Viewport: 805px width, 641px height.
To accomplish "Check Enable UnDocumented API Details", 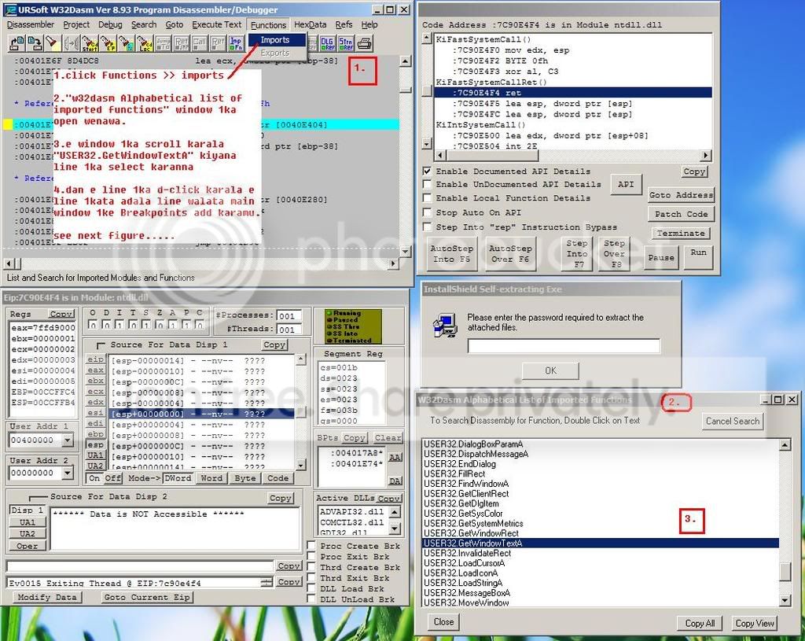I will (427, 184).
